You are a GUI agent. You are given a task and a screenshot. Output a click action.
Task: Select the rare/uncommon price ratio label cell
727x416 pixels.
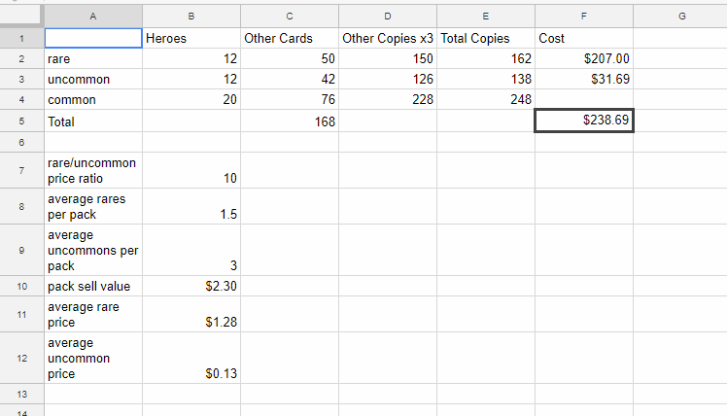(93, 170)
